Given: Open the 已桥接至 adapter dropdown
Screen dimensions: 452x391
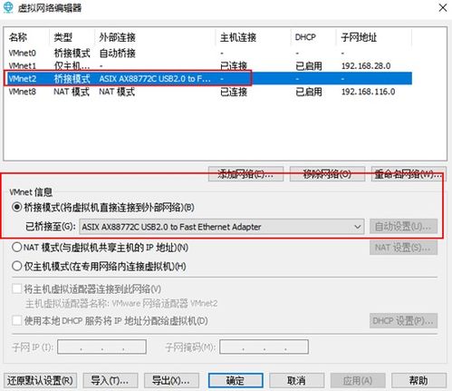Looking at the screenshot, I should pos(221,227).
